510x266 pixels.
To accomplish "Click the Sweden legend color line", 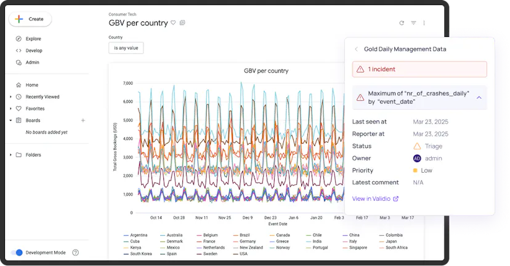I will (x=199, y=254).
